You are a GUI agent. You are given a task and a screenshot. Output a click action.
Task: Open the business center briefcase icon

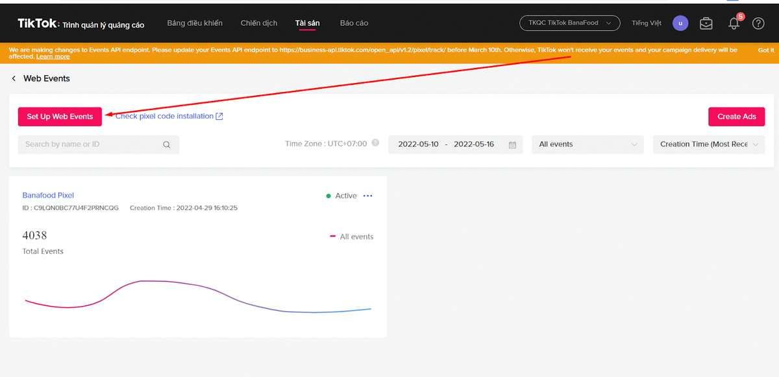click(x=706, y=23)
